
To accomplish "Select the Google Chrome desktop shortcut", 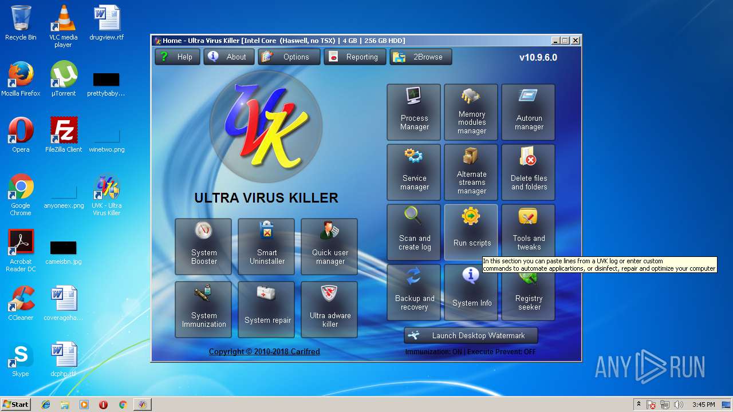I will [x=21, y=195].
